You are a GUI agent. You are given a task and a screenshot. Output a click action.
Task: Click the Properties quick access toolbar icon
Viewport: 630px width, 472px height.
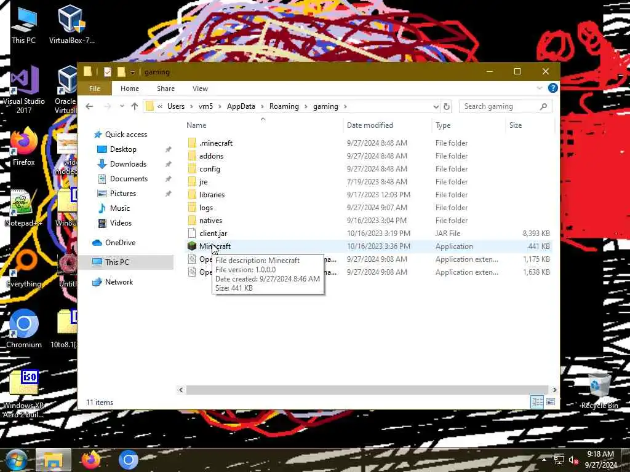click(107, 72)
